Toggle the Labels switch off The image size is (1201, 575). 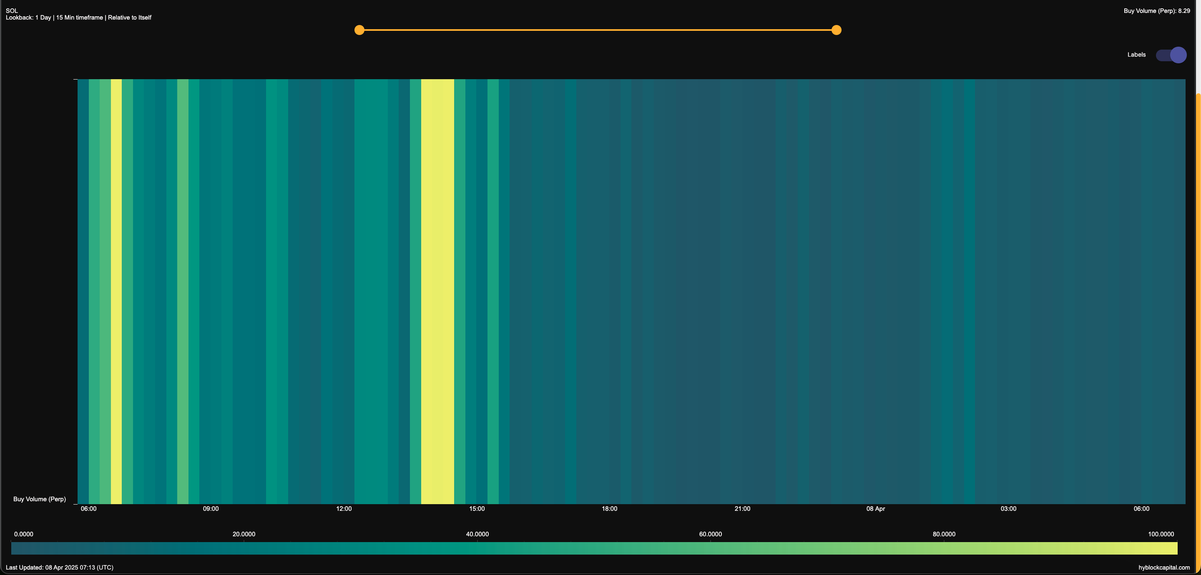(x=1171, y=55)
